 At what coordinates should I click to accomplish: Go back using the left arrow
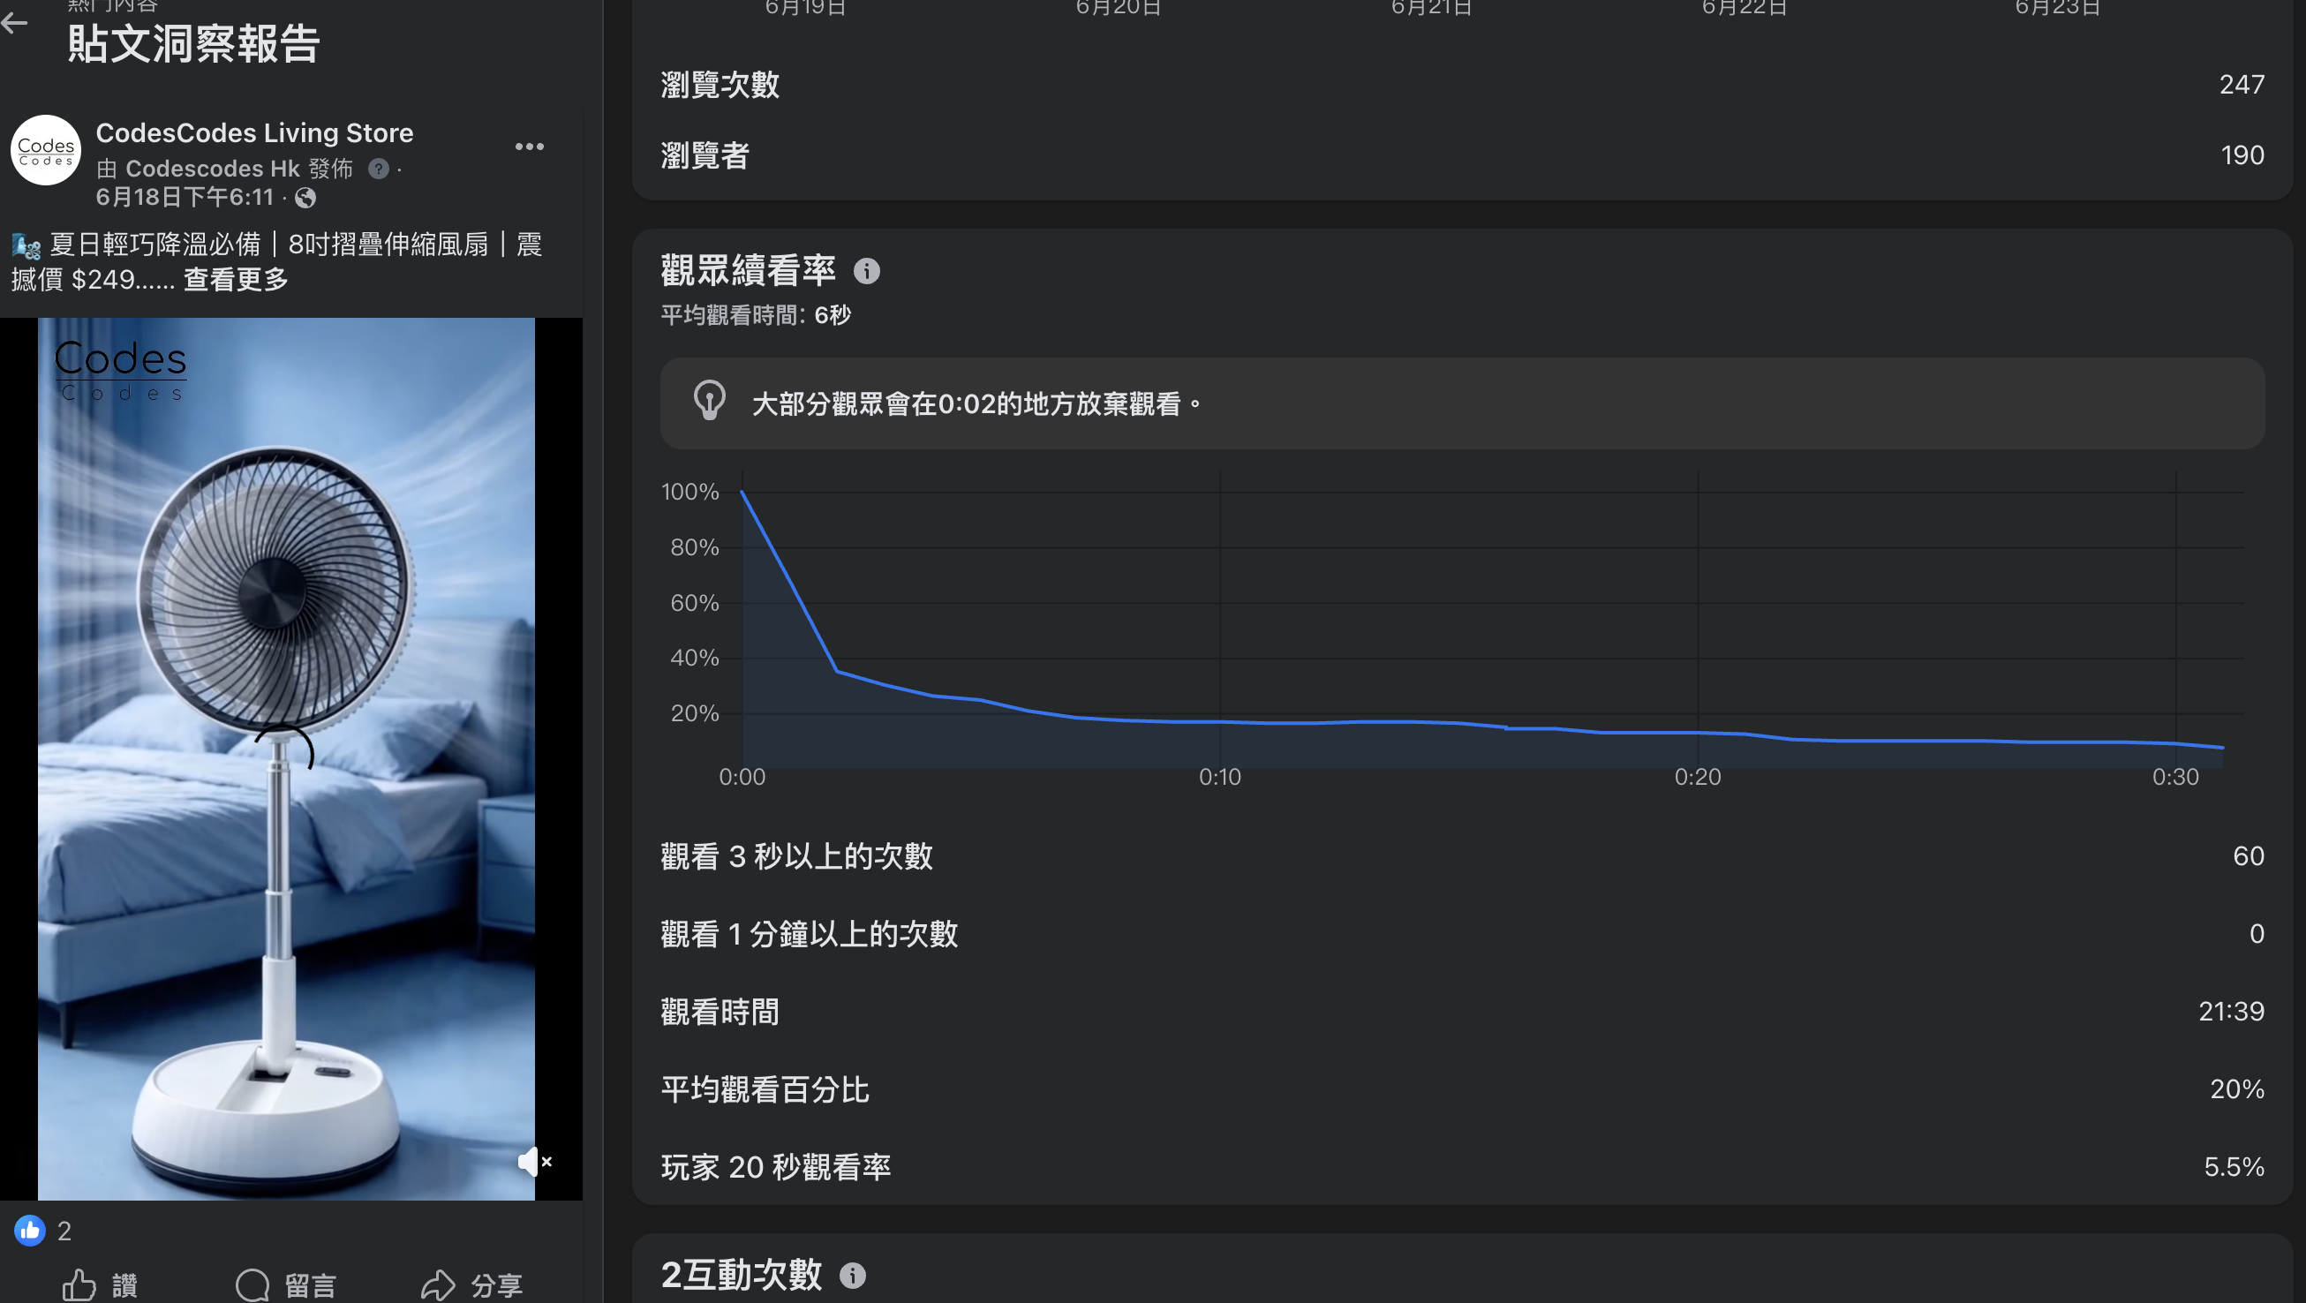pos(14,24)
